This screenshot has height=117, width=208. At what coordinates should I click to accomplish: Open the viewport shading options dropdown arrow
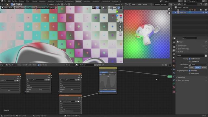click(x=121, y=8)
